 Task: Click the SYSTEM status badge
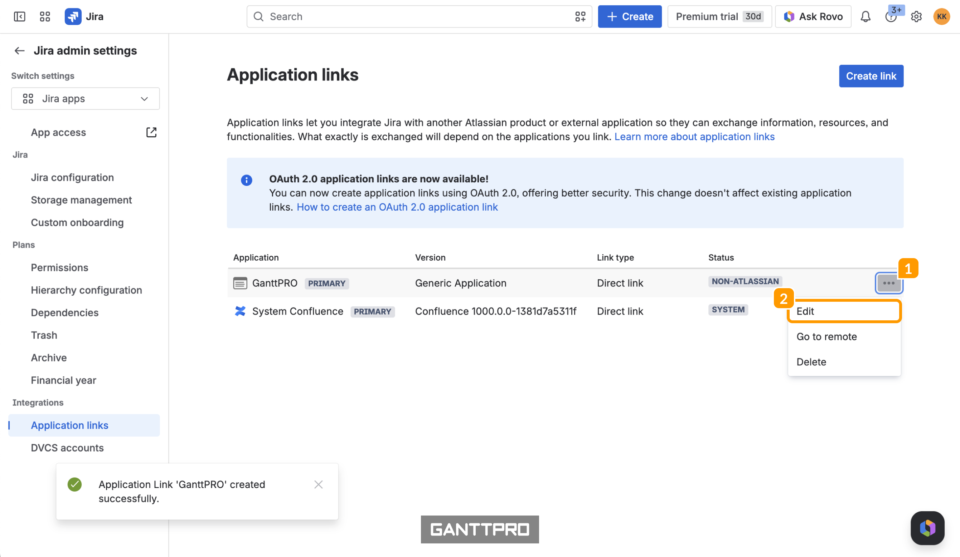(x=728, y=310)
